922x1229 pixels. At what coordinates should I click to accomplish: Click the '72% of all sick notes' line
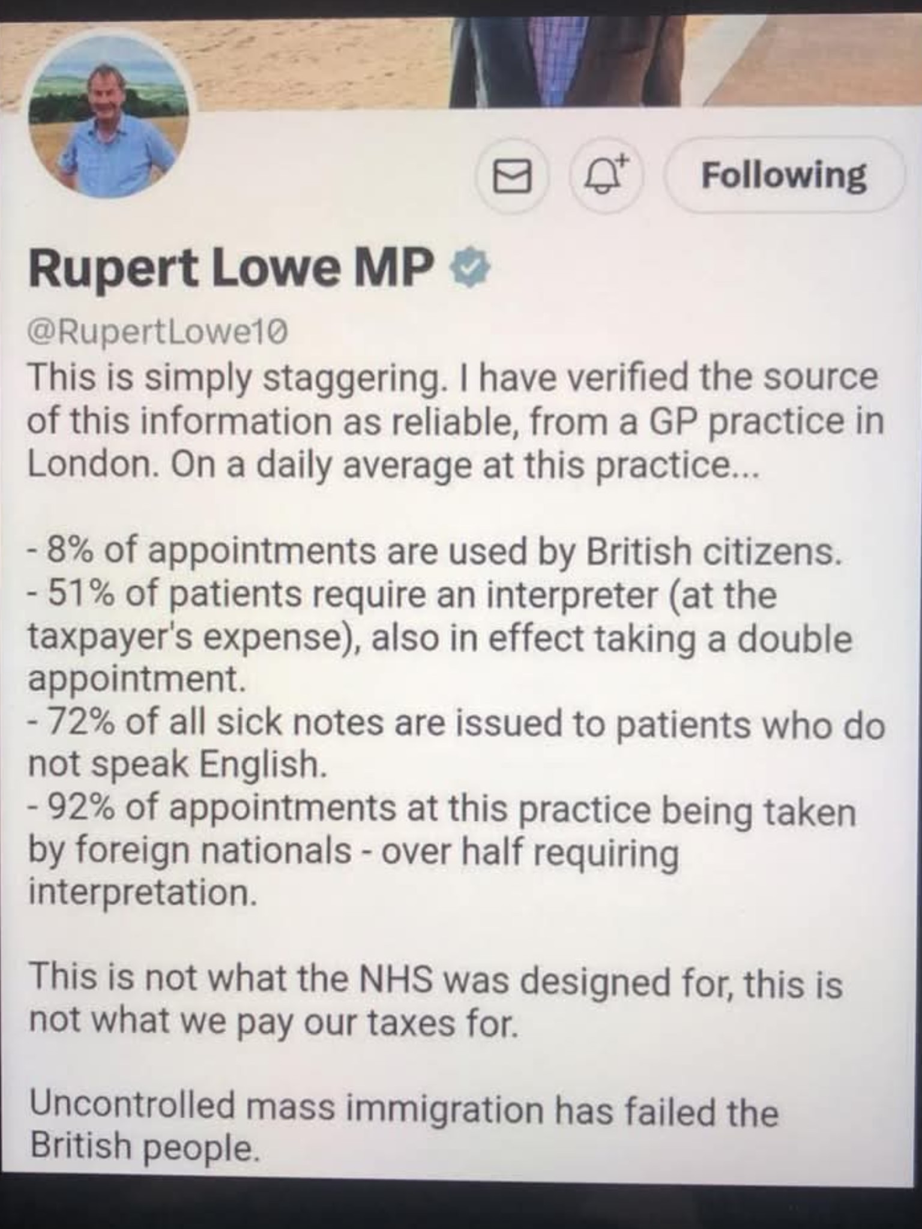pyautogui.click(x=456, y=724)
